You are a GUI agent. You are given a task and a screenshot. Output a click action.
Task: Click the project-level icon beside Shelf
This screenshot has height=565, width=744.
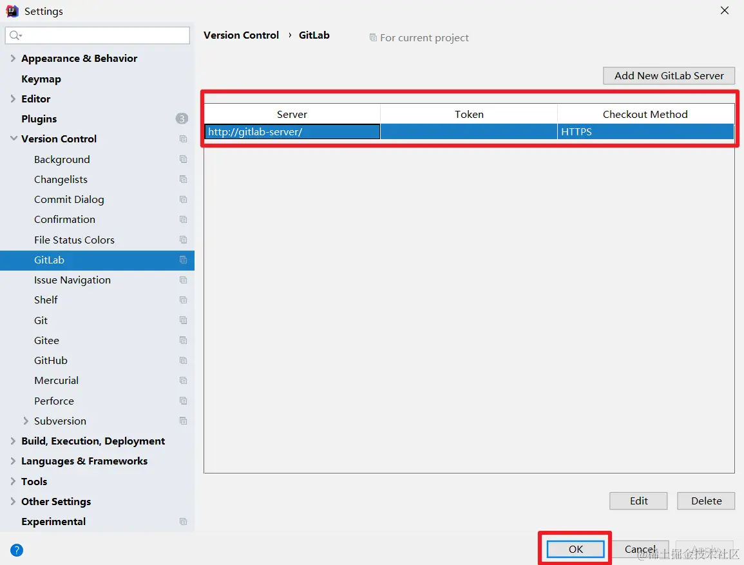[183, 300]
